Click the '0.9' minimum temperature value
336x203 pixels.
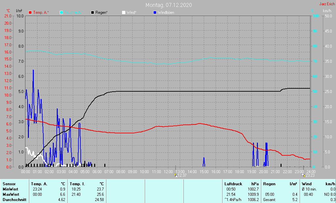[x=63, y=189]
